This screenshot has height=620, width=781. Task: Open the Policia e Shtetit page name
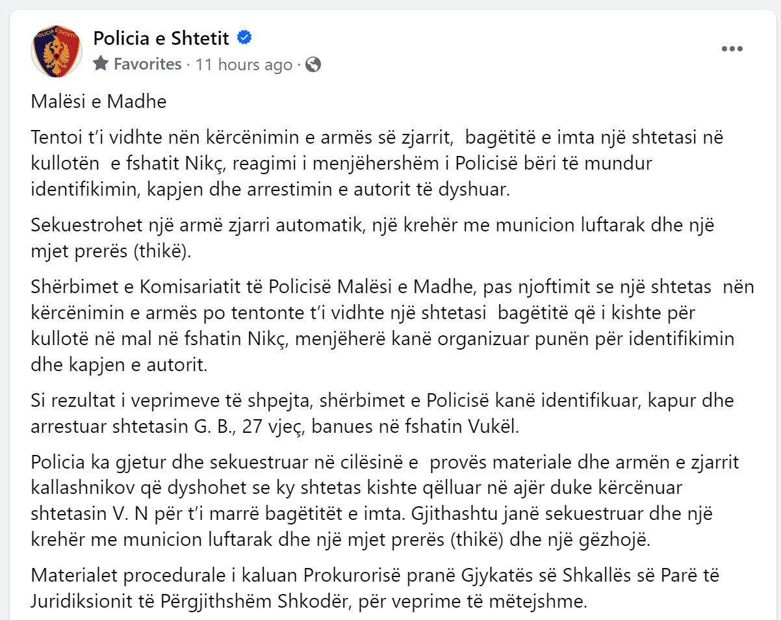click(x=161, y=38)
